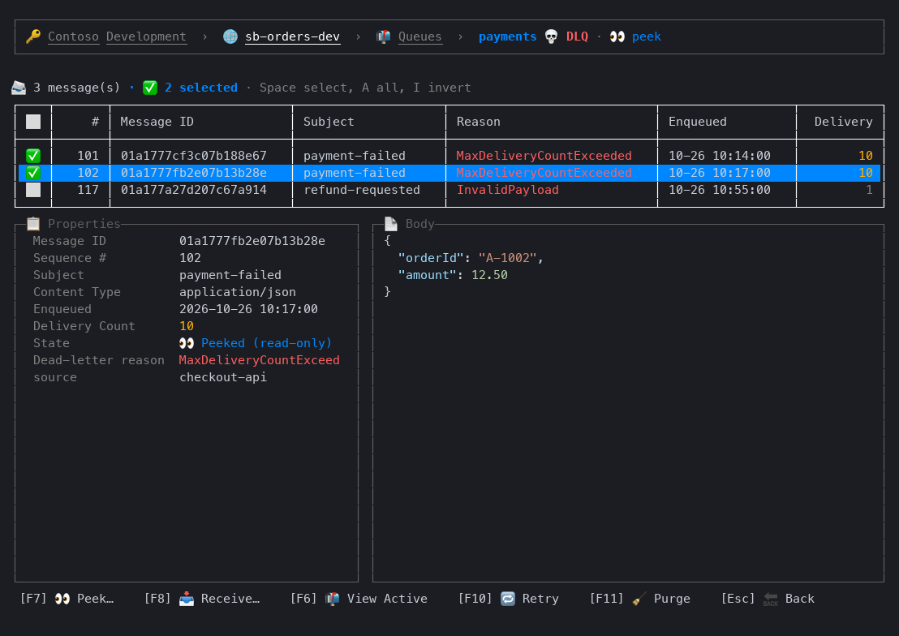Click the checkout-api source value
The image size is (899, 636).
click(x=223, y=377)
